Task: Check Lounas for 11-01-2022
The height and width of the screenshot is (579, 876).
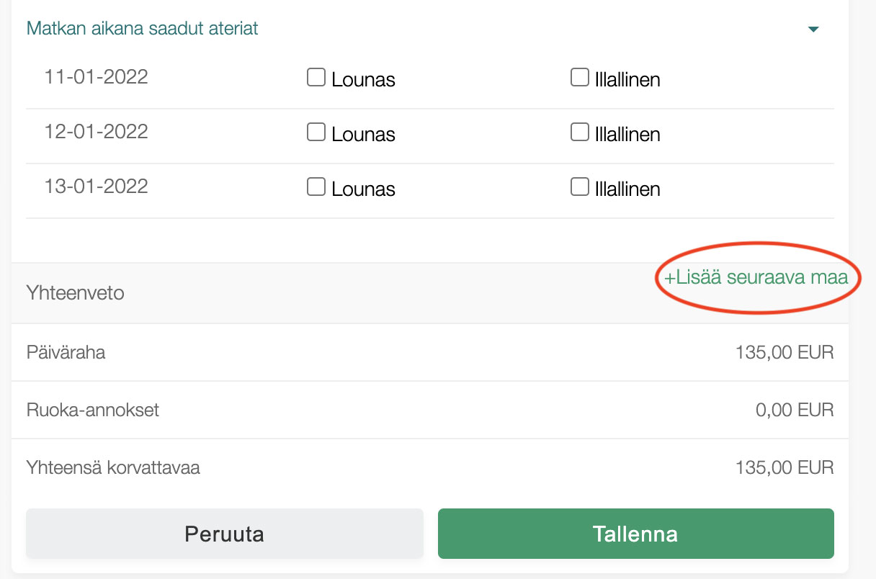Action: 316,77
